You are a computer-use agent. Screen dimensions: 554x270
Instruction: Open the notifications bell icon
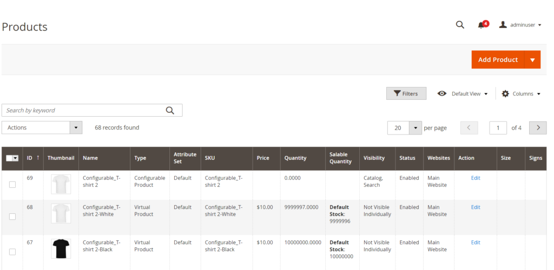click(x=481, y=25)
